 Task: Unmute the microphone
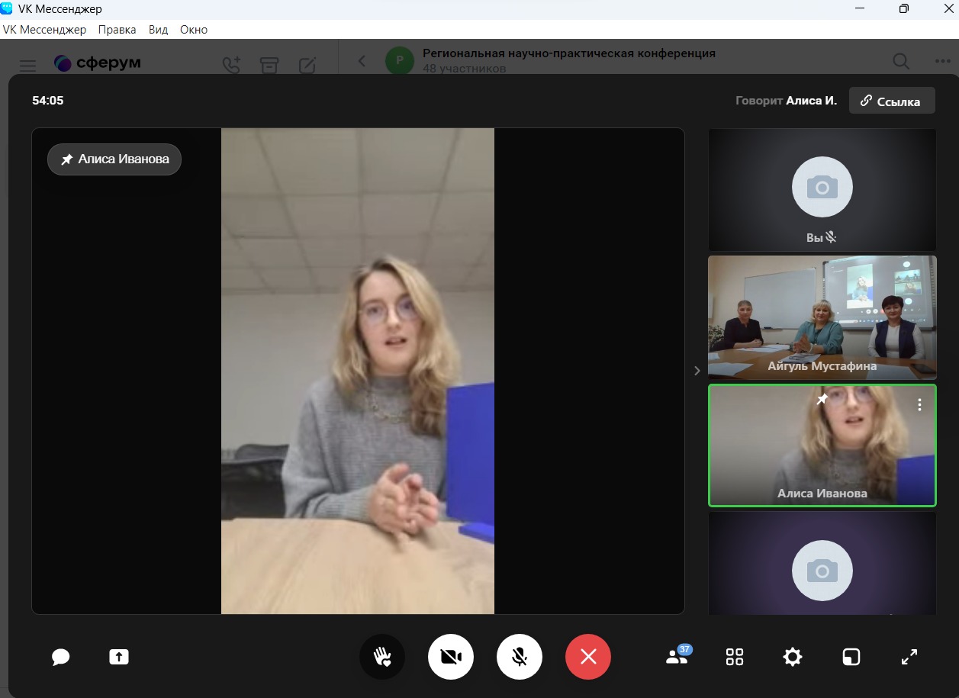coord(520,657)
